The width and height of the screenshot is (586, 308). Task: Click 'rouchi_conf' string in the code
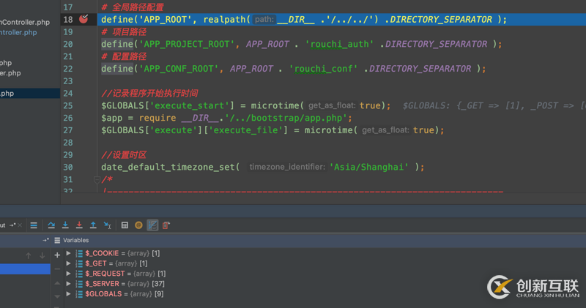click(323, 69)
